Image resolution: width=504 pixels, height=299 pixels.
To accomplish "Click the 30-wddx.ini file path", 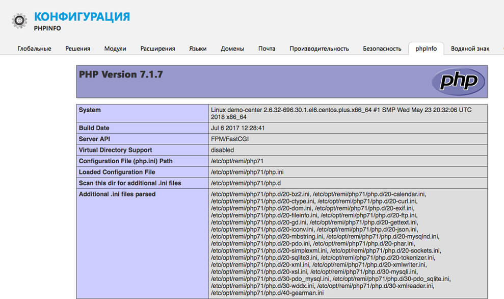I will click(x=262, y=286).
